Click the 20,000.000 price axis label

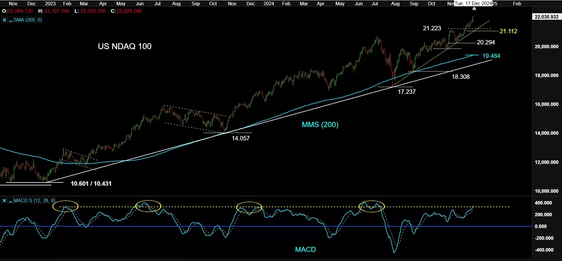(x=546, y=46)
